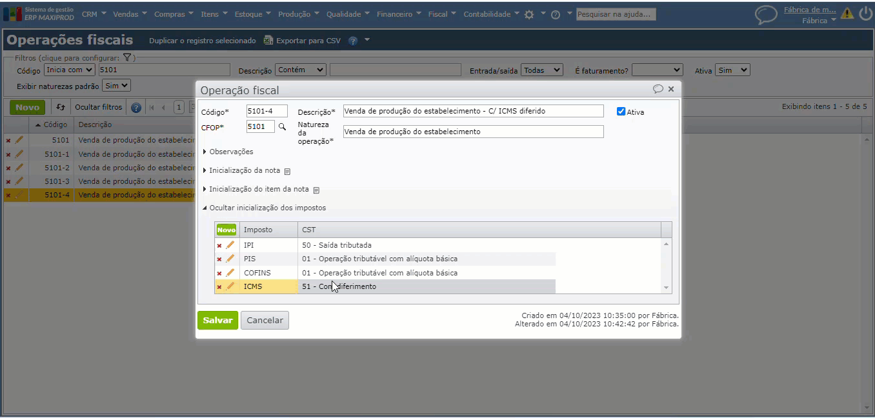
Task: Edit record 5101 with the pencil
Action: pyautogui.click(x=19, y=139)
